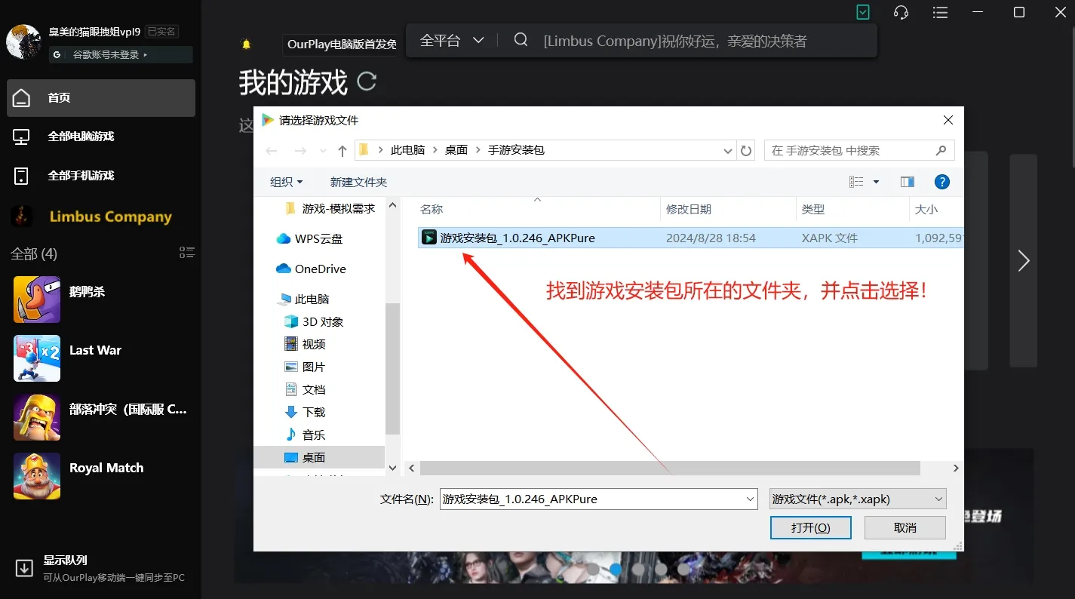
Task: Open customer service headset icon
Action: [901, 12]
